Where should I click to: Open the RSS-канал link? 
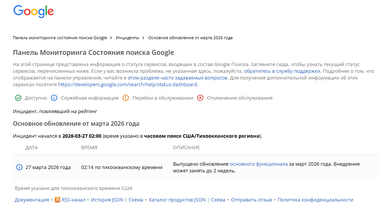(73, 200)
